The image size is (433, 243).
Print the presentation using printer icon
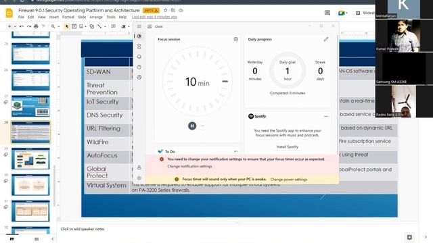36,26
